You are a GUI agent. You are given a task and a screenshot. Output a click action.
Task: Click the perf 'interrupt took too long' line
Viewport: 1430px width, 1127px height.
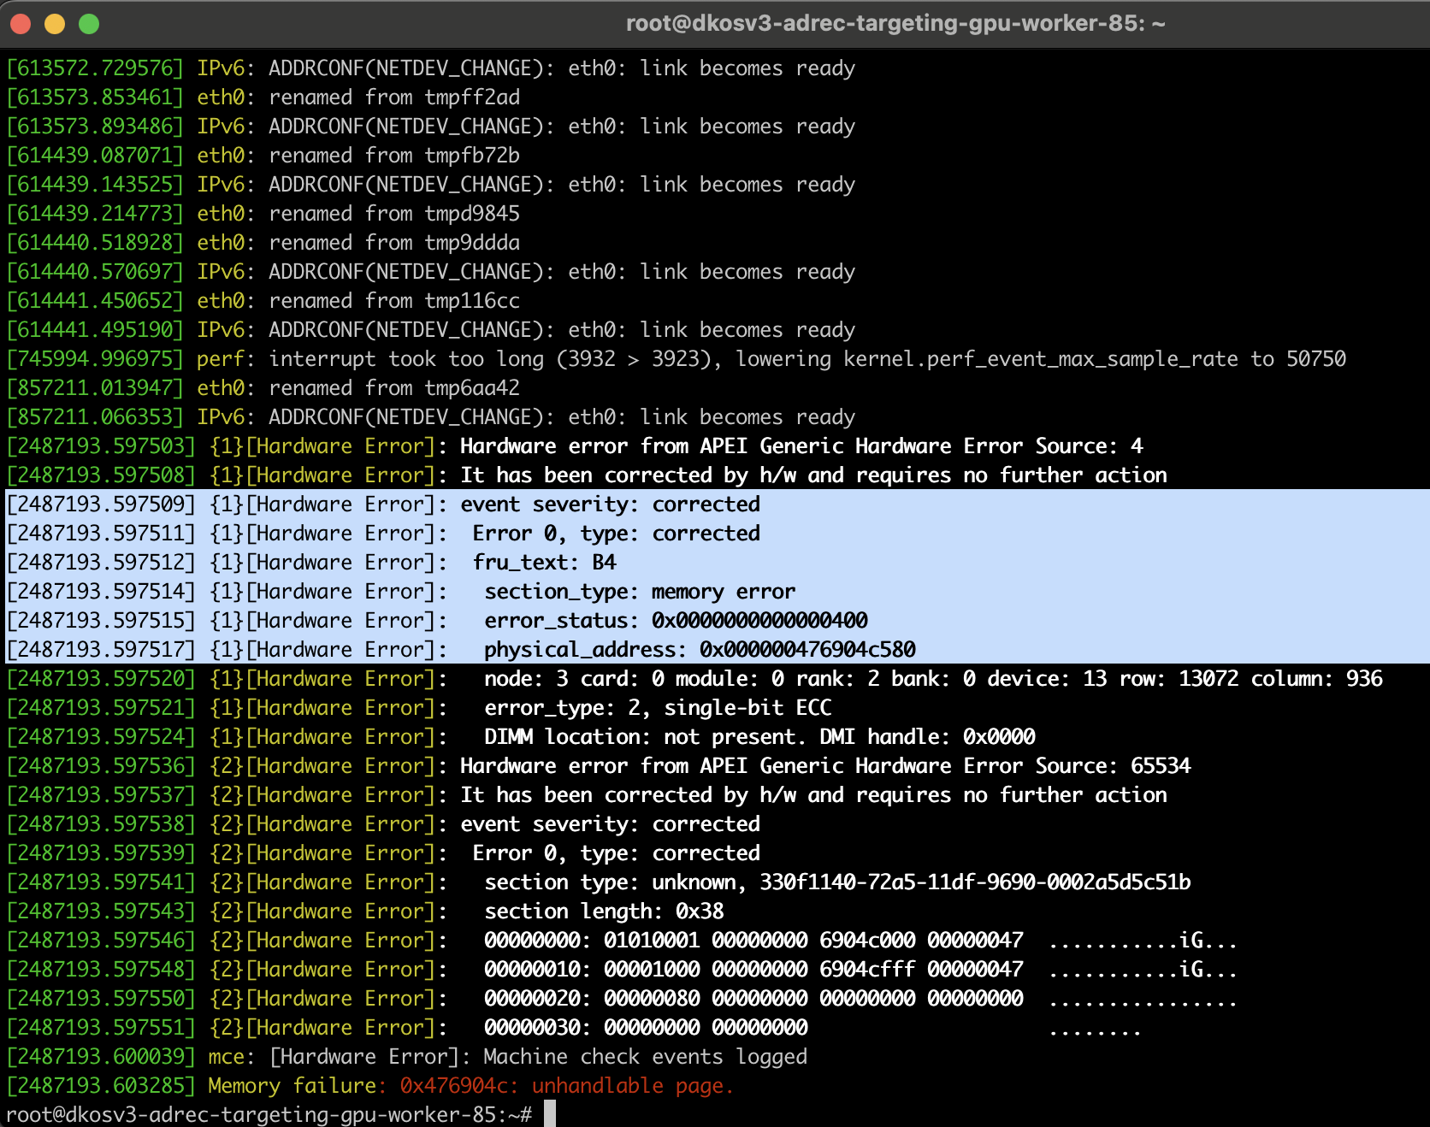click(x=677, y=359)
